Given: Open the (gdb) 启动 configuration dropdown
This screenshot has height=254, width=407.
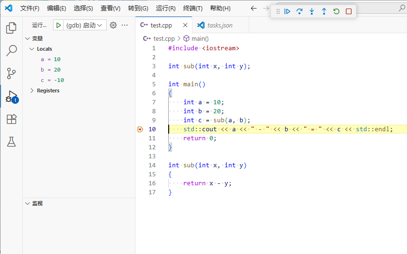Looking at the screenshot, I should tap(84, 25).
